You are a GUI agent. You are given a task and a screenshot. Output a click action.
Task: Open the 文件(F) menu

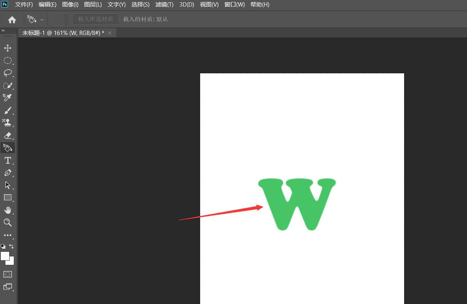[x=24, y=5]
